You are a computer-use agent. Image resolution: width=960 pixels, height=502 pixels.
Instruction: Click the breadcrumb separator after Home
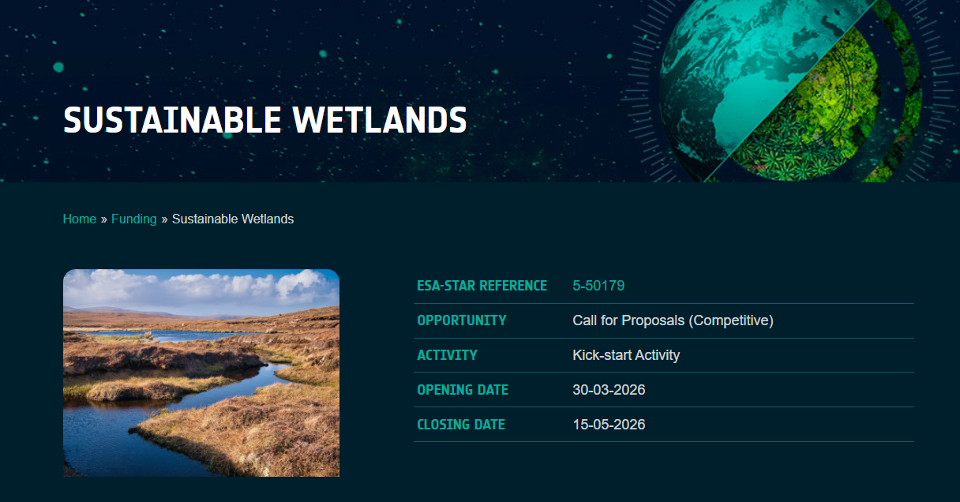[103, 219]
